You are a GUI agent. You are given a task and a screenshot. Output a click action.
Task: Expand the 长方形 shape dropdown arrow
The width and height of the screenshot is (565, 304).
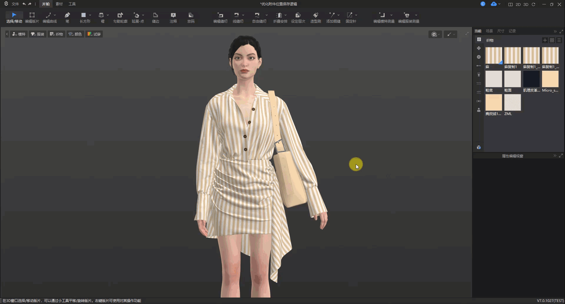(90, 15)
